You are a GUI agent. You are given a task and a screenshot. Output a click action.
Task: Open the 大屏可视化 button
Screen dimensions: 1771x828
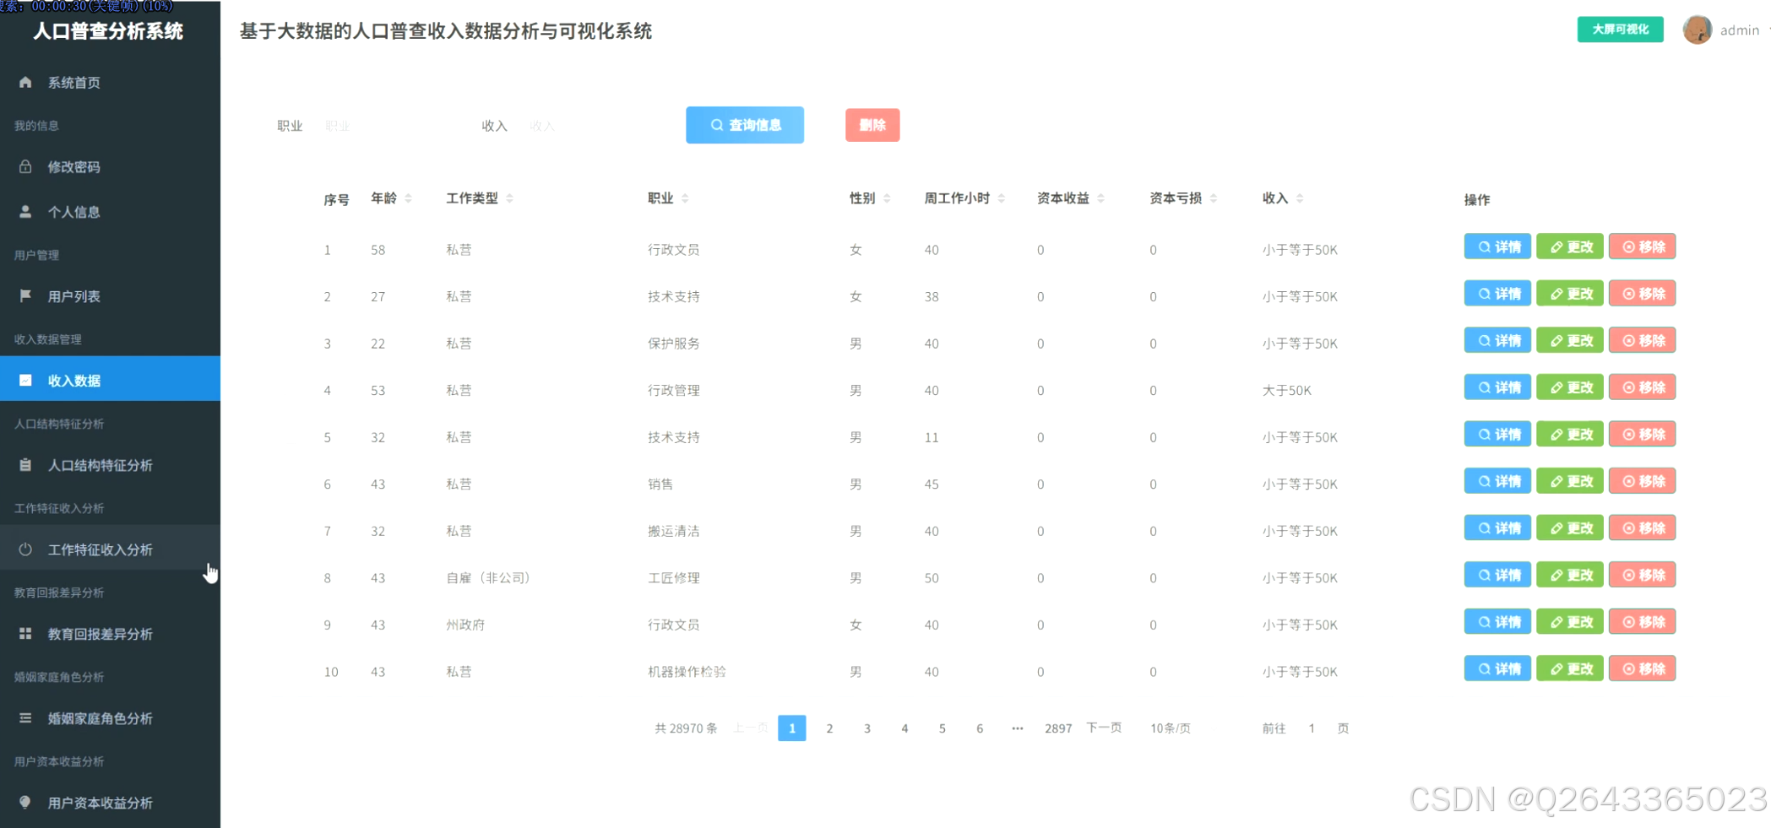(1620, 30)
